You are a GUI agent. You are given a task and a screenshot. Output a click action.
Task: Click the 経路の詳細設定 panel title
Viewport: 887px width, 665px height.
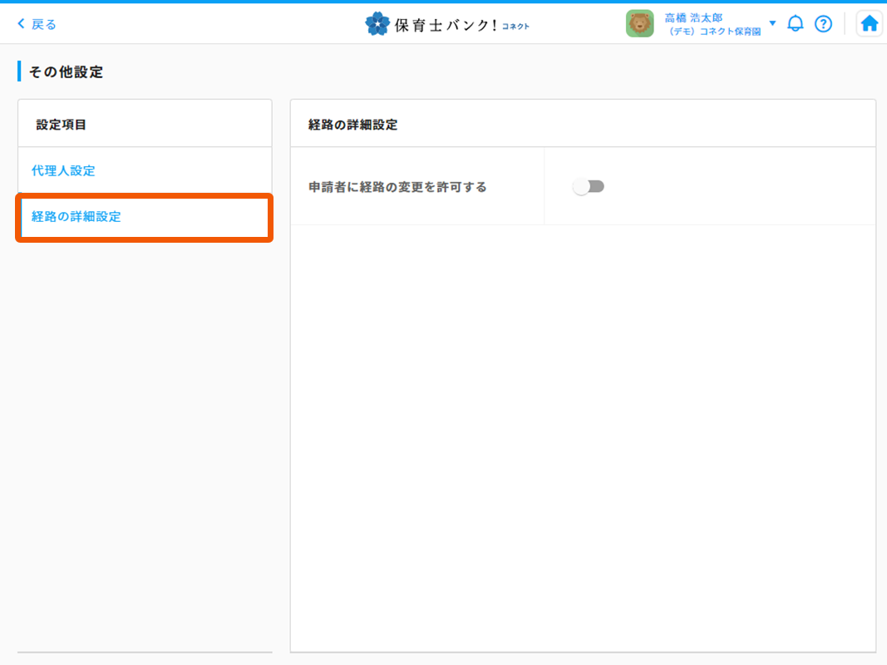[x=352, y=125]
